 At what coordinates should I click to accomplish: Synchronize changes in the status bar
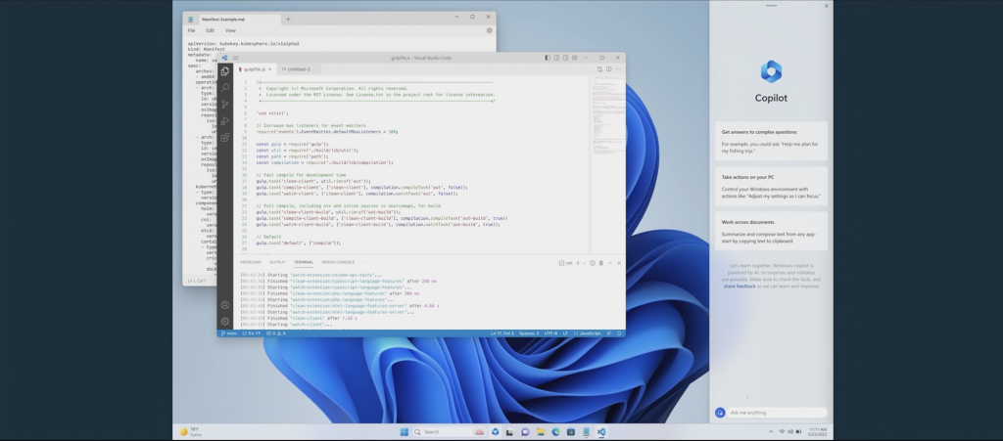coord(252,333)
